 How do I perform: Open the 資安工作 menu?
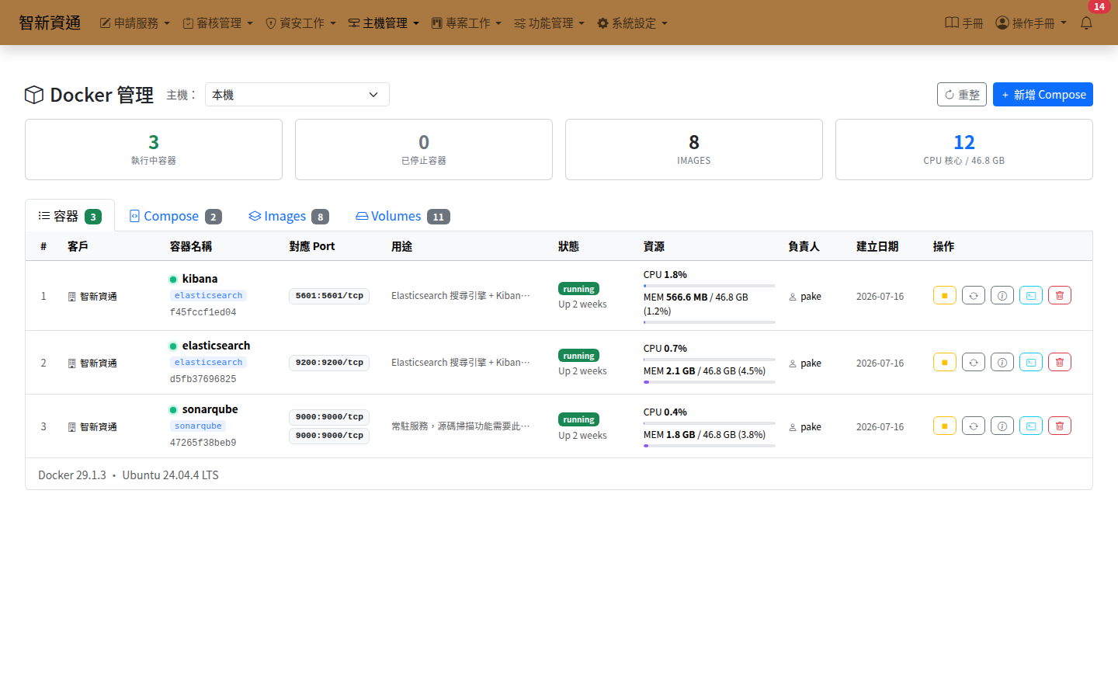pos(300,23)
